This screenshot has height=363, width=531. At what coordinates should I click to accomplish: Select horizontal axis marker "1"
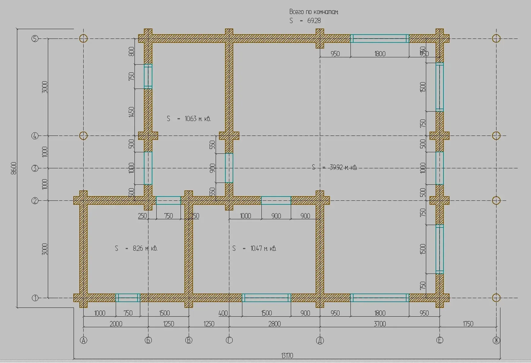pos(35,298)
